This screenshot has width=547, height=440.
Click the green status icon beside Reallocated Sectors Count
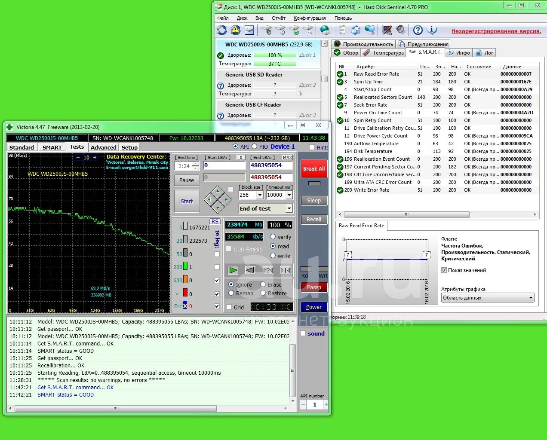tap(340, 97)
